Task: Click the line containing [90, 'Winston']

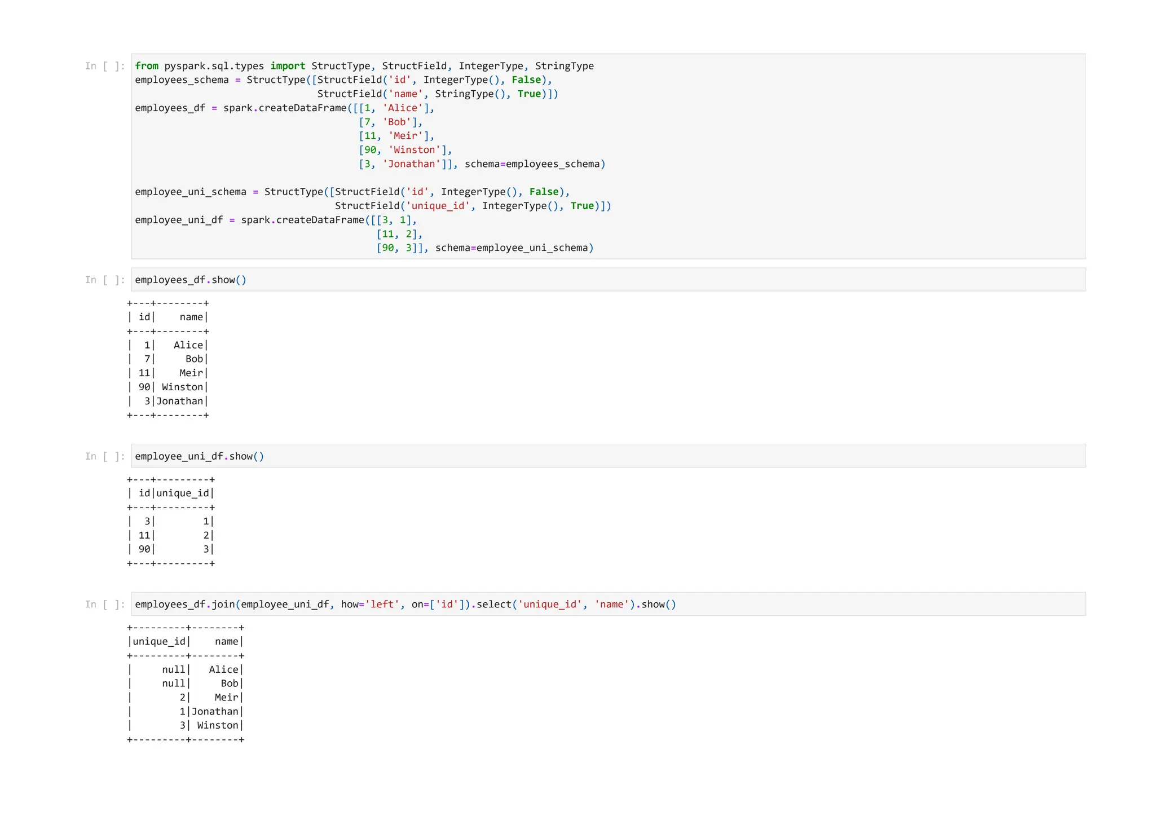Action: coord(405,150)
